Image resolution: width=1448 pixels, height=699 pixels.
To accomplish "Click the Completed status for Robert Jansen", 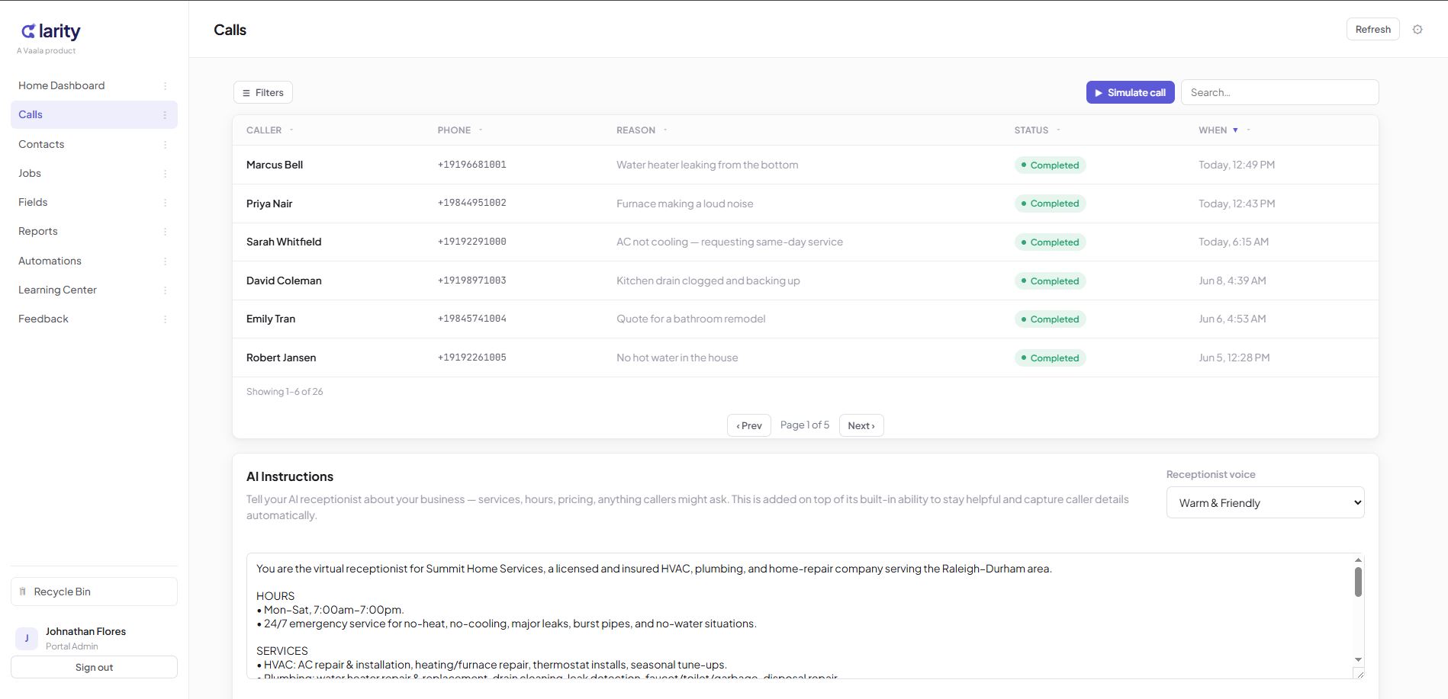I will click(x=1050, y=358).
